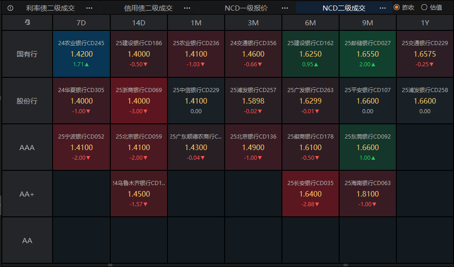Click the logo icon in header corner cell
The width and height of the screenshot is (454, 267).
point(27,22)
